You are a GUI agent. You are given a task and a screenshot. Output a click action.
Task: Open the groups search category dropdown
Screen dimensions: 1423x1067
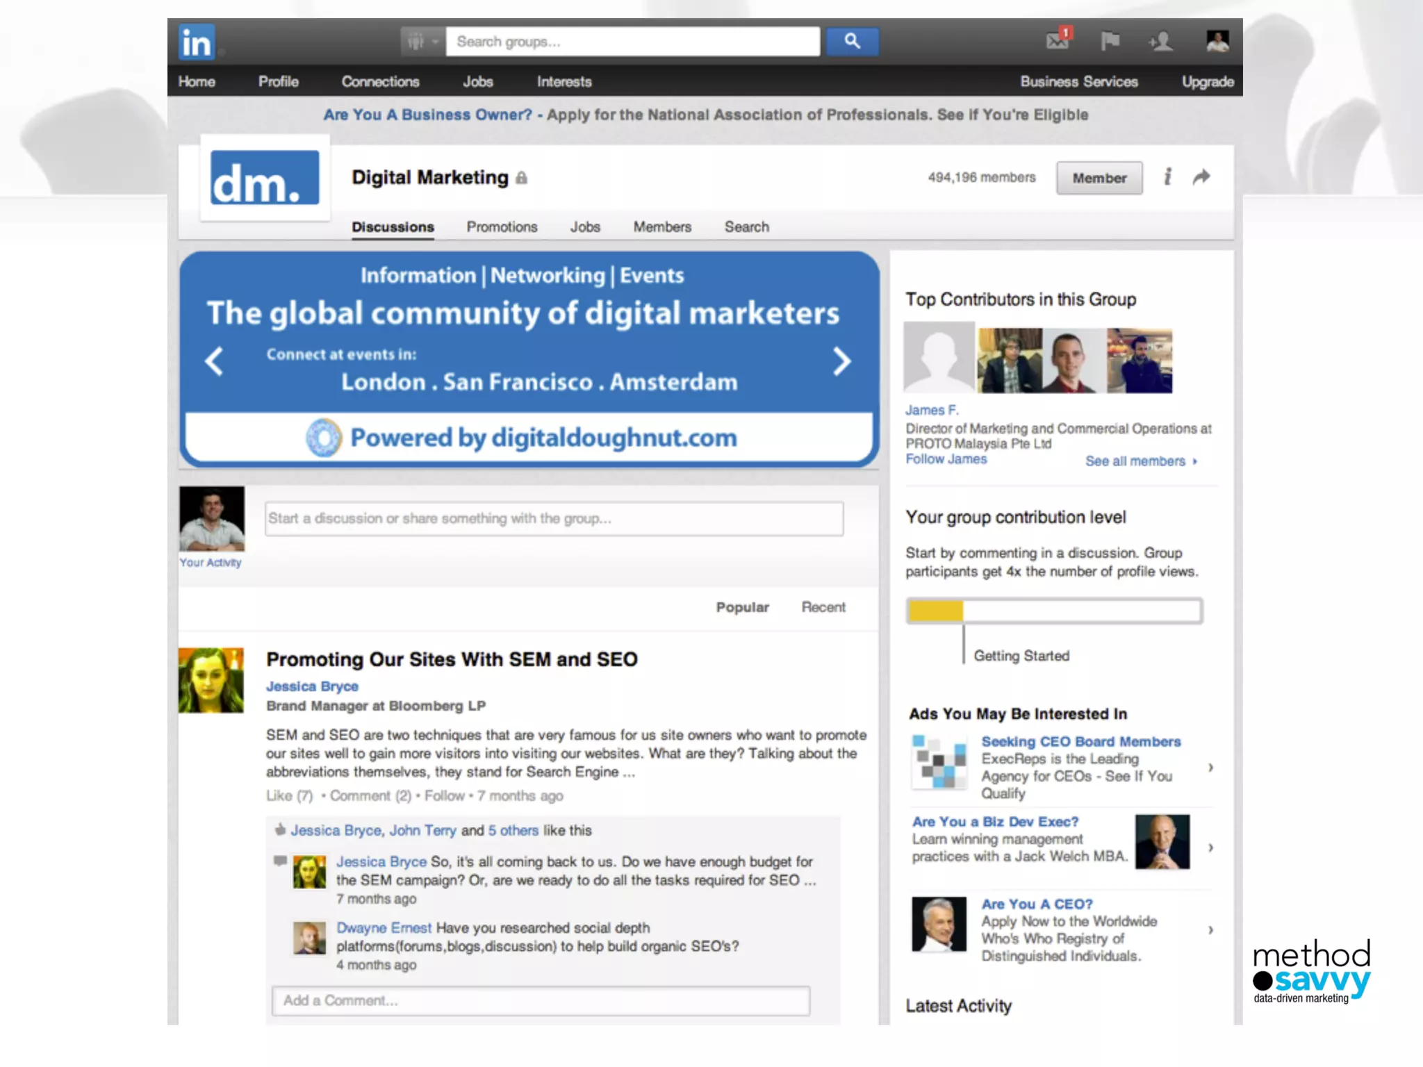[422, 42]
